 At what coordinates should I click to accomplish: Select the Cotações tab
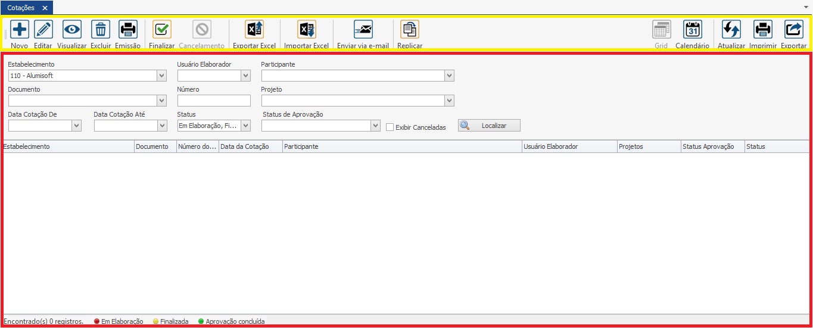tap(21, 8)
